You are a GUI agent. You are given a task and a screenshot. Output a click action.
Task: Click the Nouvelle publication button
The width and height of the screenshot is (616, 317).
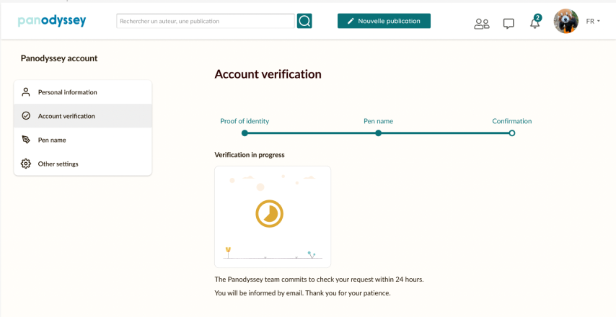tap(384, 21)
